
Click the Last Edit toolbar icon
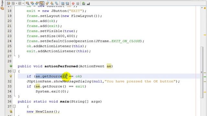click(x=8, y=4)
